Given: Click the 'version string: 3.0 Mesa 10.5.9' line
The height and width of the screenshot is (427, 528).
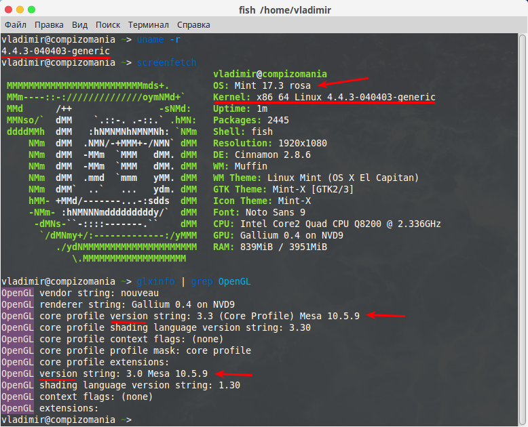Looking at the screenshot, I should [x=105, y=373].
